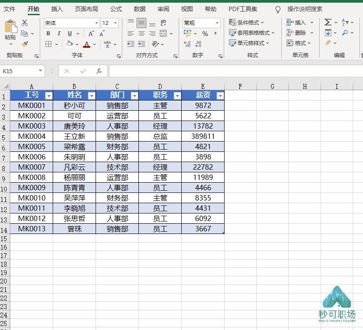The width and height of the screenshot is (363, 330).
Task: Open 单元格样式 cell styles
Action: coord(249,43)
